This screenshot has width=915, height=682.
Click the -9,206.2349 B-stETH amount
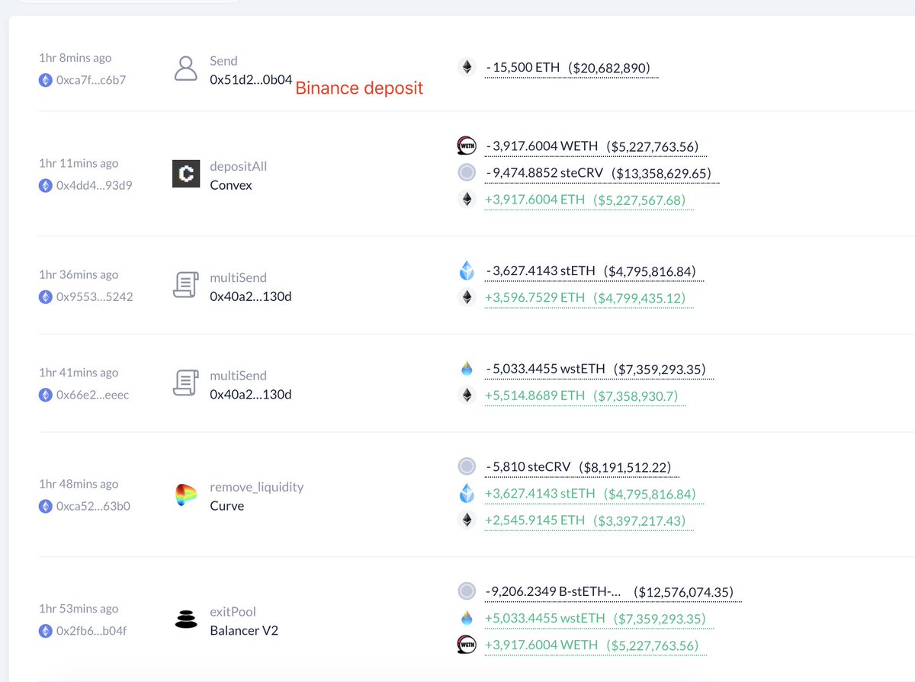553,592
